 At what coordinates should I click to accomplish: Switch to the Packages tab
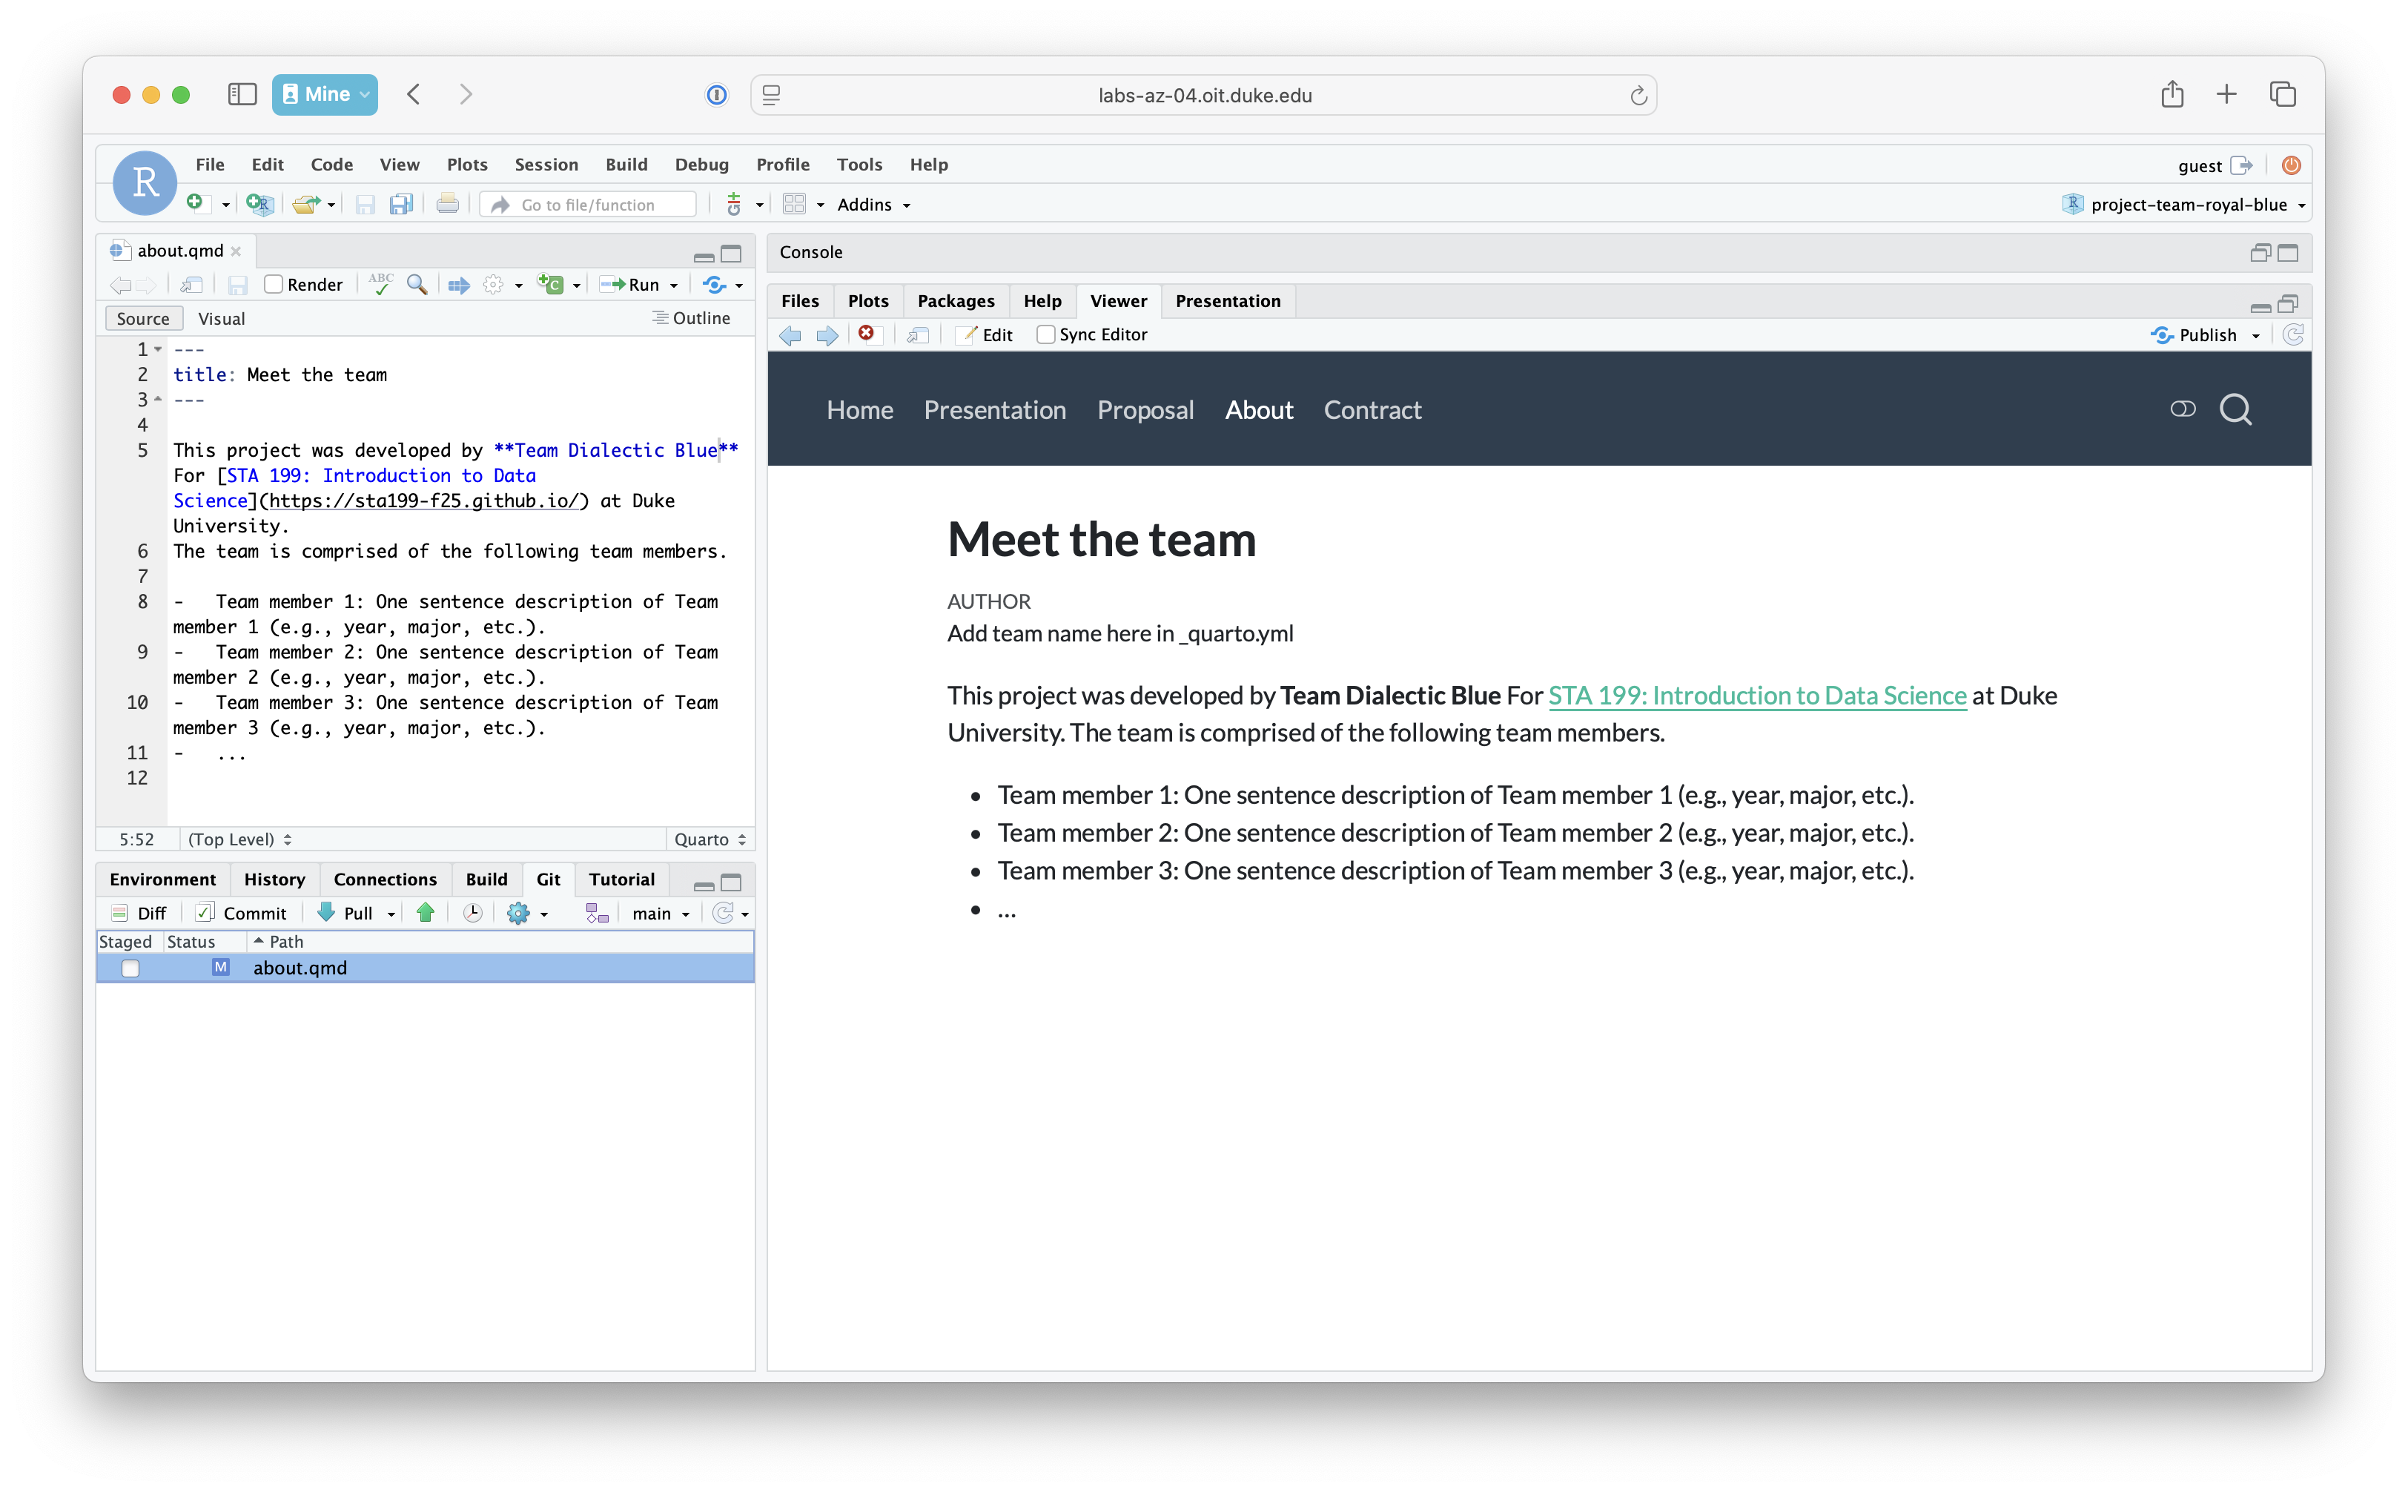point(955,301)
